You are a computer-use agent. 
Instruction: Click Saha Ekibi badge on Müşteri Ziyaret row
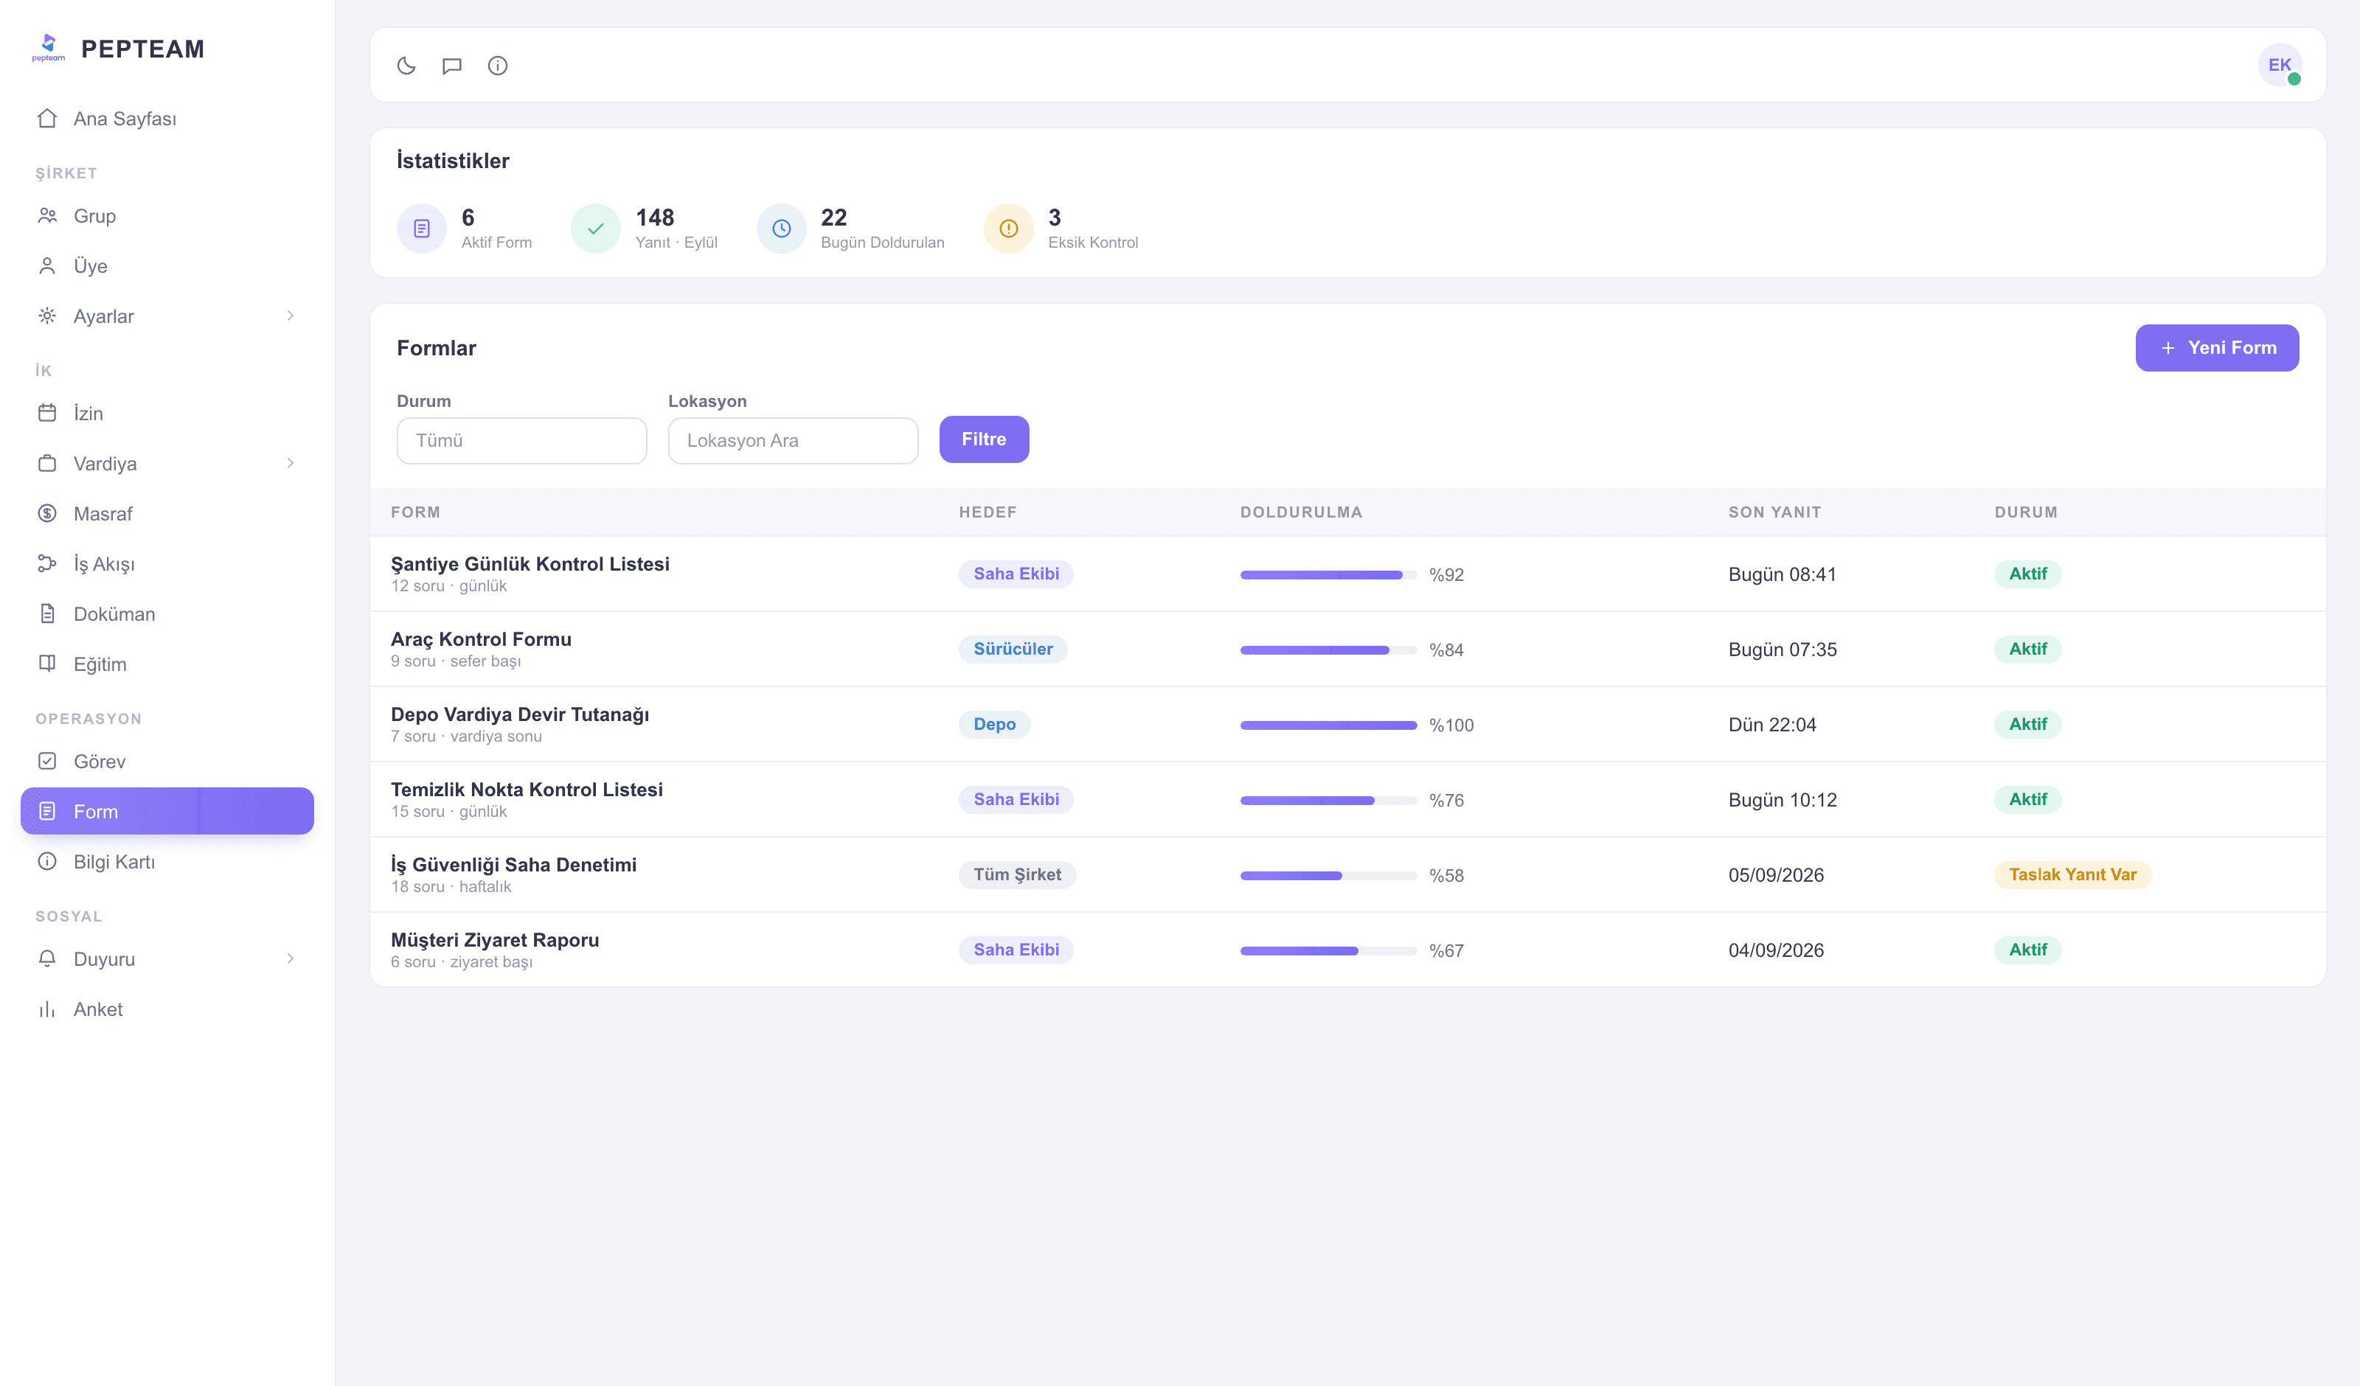1016,949
